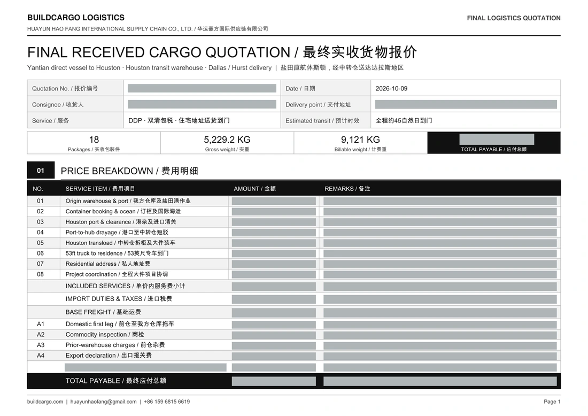
Task: Select the INCLUDED SERVICES subtotal row label
Action: 125,286
